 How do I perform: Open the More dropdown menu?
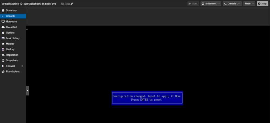249,3
